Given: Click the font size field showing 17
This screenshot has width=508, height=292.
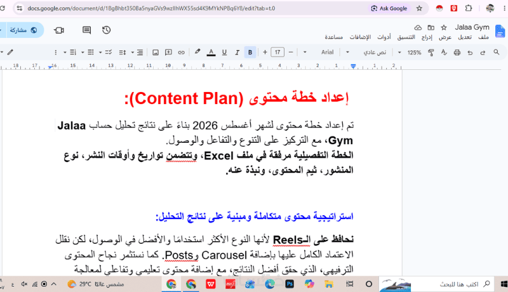Looking at the screenshot, I should [277, 52].
